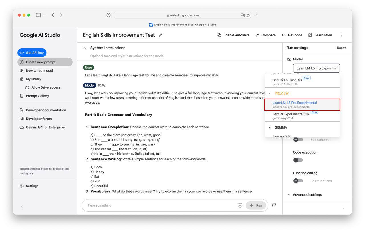This screenshot has height=232, width=365.
Task: Click the Get API key button
Action: coord(32,53)
